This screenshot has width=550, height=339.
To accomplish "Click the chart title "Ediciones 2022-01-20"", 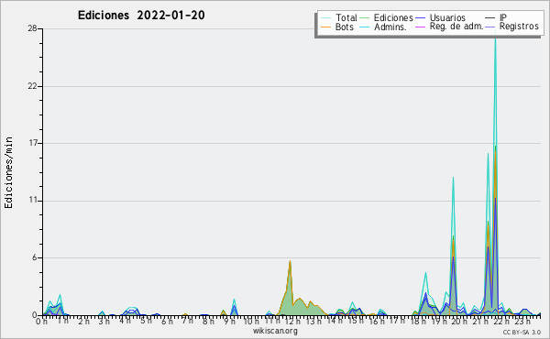I will click(141, 16).
